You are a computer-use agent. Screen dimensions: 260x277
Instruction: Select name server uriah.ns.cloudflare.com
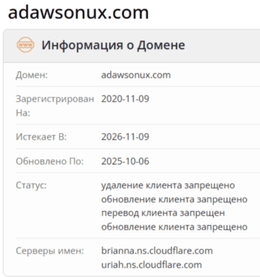click(x=152, y=265)
